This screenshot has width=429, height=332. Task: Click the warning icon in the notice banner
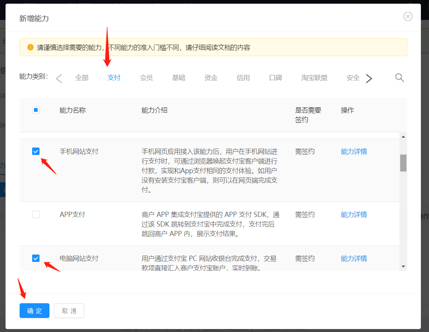click(31, 47)
